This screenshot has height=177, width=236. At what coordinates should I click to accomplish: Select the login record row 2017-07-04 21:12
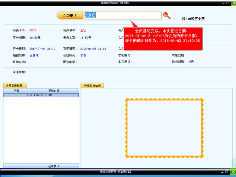[41, 95]
